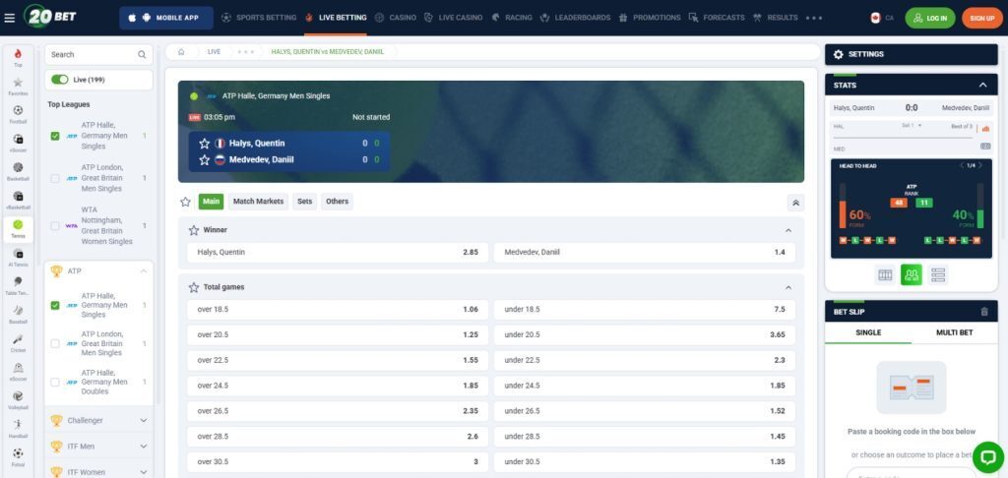Uncheck ATP Halle Men Singles under ATP
The height and width of the screenshot is (478, 1008).
click(x=55, y=306)
